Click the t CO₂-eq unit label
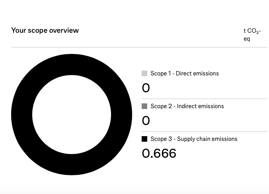Image resolution: width=269 pixels, height=194 pixels. point(252,35)
